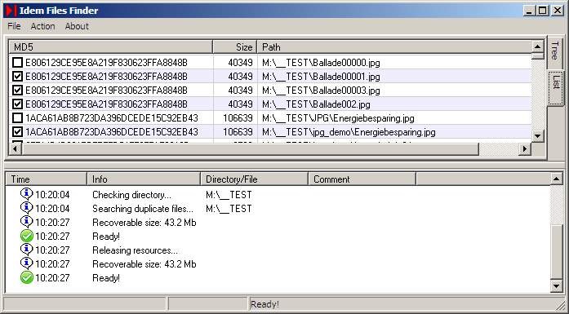This screenshot has width=569, height=314.
Task: Click the Idem Files Finder title bar icon
Action: (x=11, y=11)
